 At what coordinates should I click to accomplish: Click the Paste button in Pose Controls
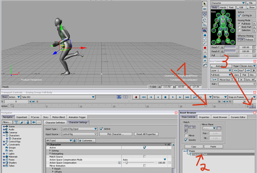pos(213,146)
